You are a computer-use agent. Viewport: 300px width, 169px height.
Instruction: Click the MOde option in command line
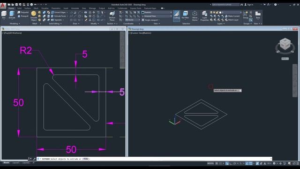86,159
